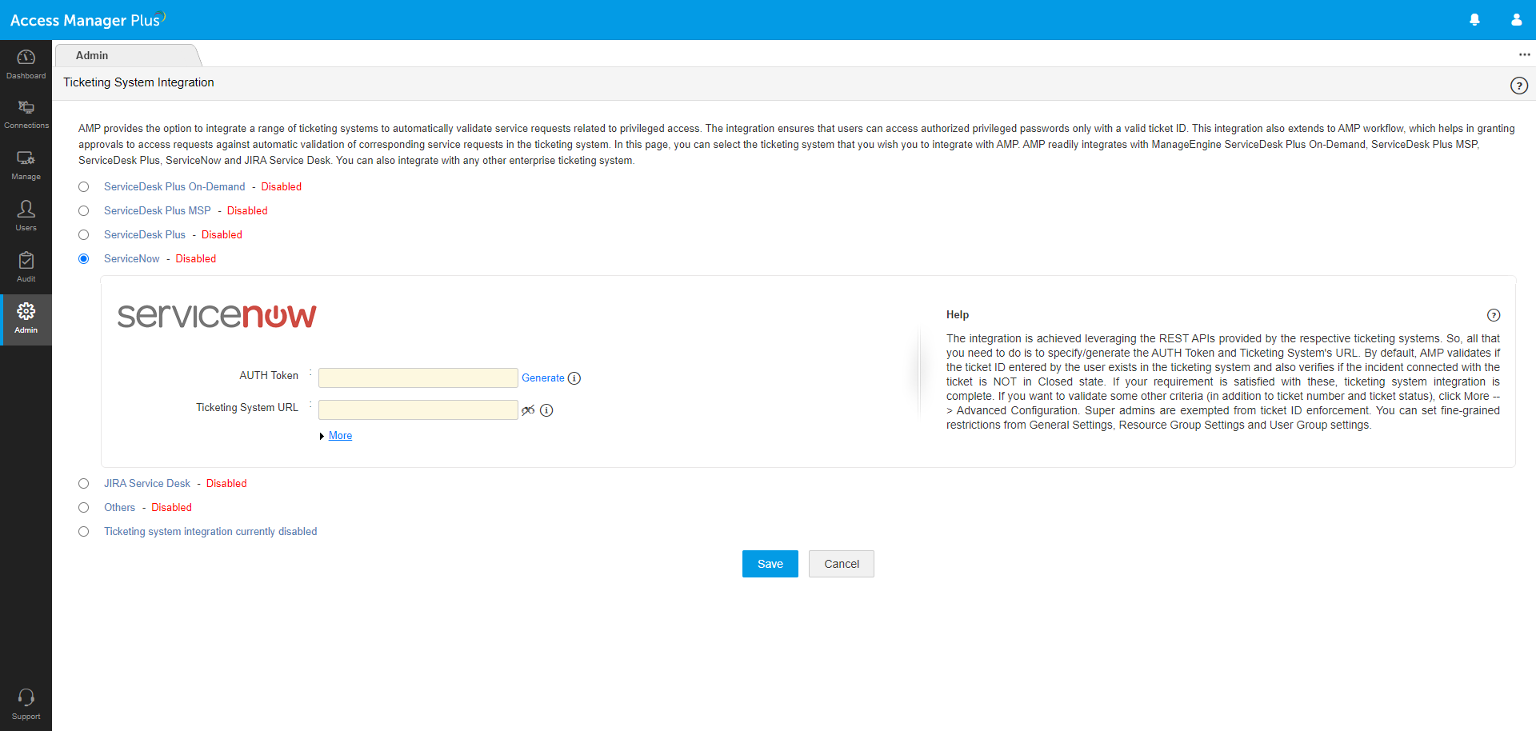The height and width of the screenshot is (731, 1536).
Task: Click the Others label
Action: [x=119, y=508]
